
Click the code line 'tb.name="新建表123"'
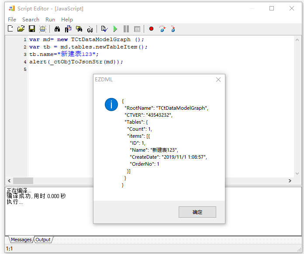[64, 54]
